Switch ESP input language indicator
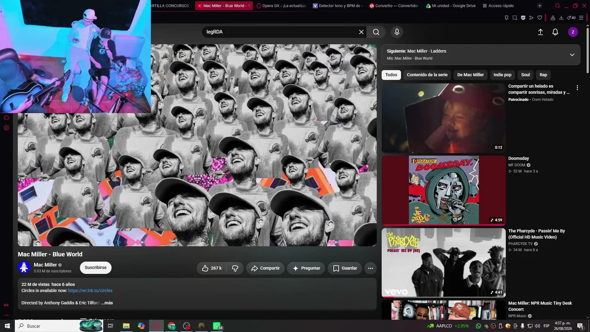Viewport: 590px width, 332px height. pos(547,326)
